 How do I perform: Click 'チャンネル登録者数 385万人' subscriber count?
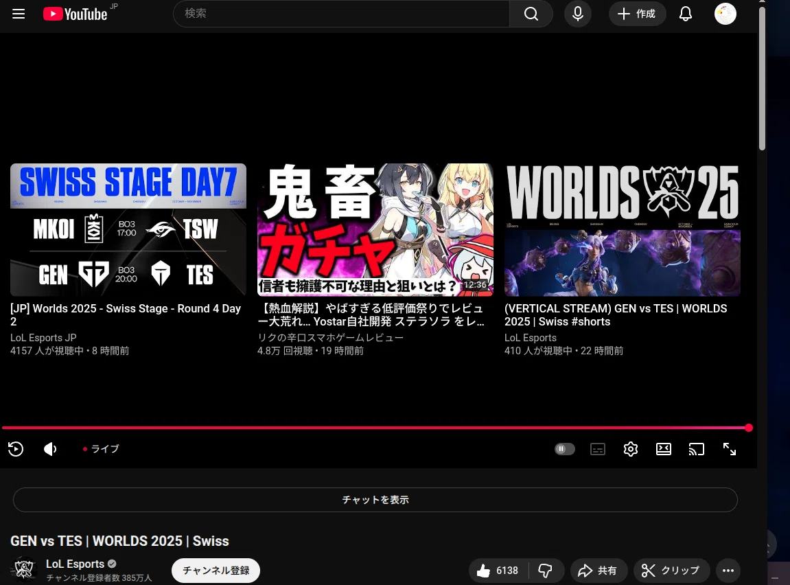pos(99,577)
